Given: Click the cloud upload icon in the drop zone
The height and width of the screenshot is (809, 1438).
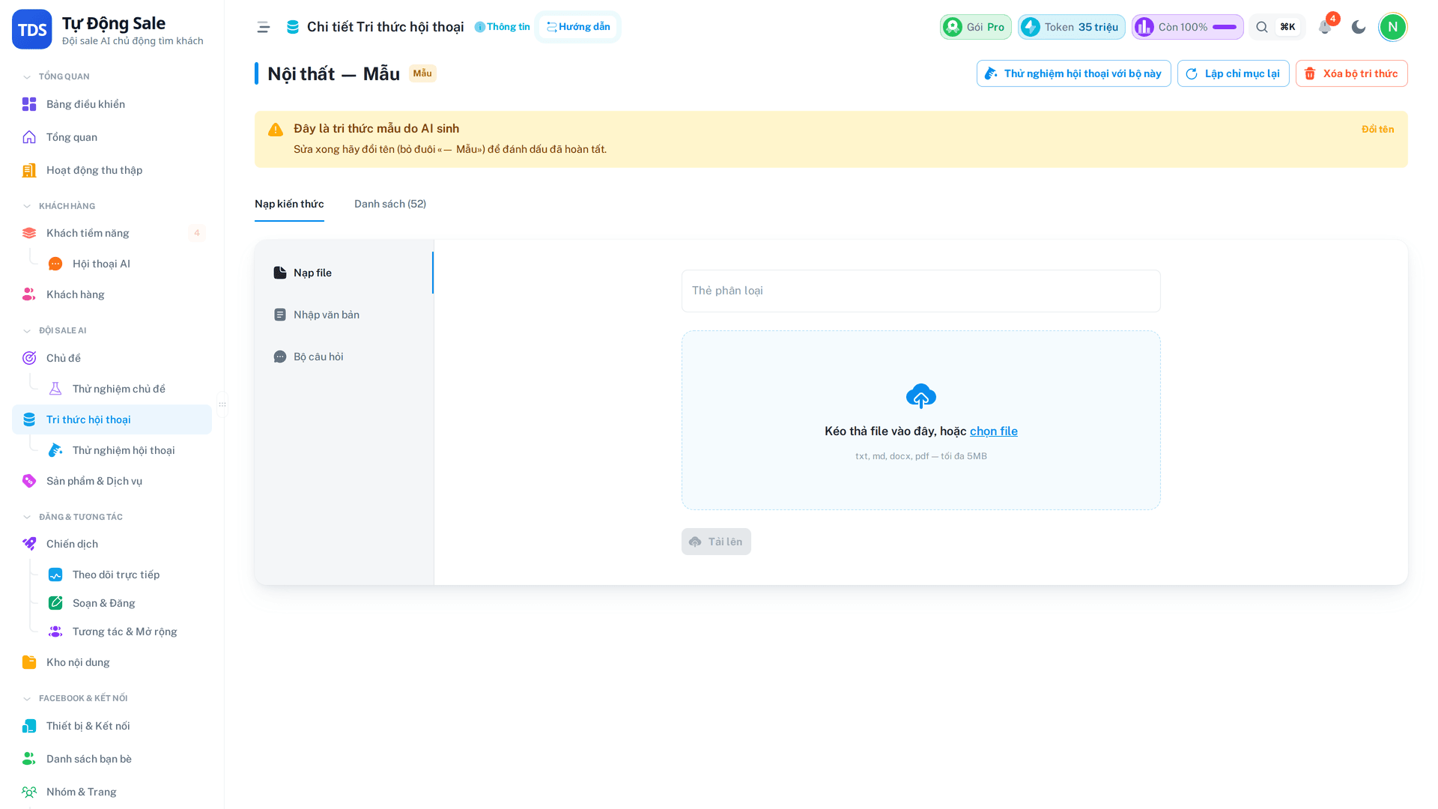Looking at the screenshot, I should coord(920,396).
